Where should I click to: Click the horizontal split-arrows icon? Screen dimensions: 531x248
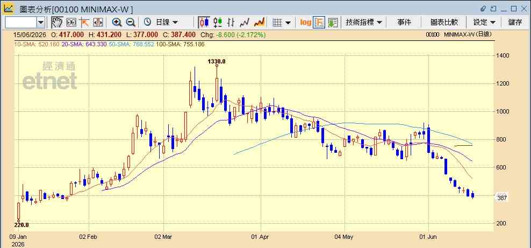98,23
